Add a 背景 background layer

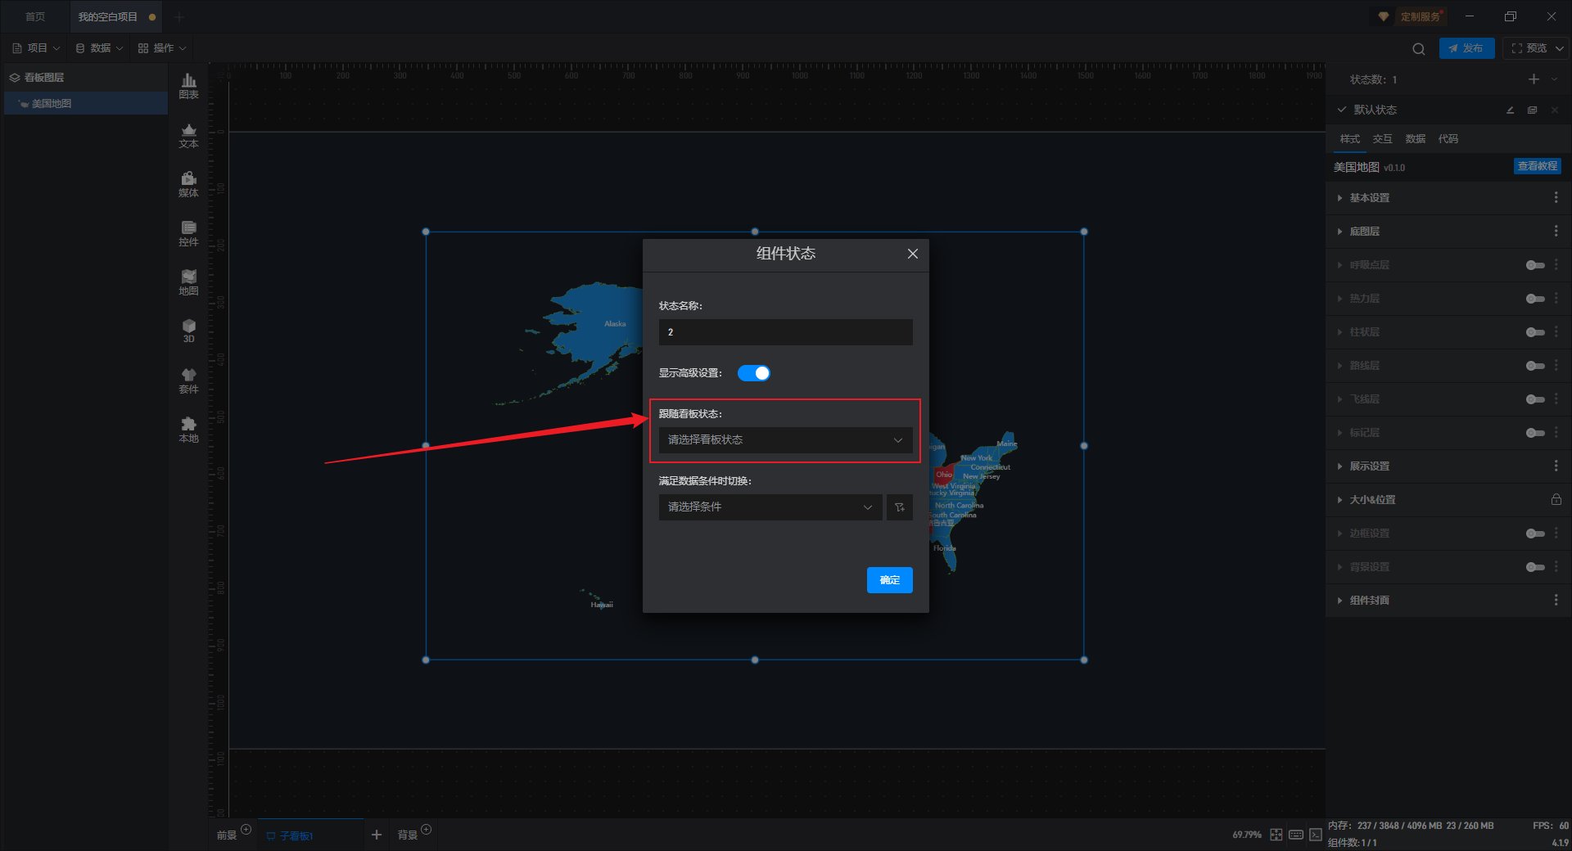426,830
